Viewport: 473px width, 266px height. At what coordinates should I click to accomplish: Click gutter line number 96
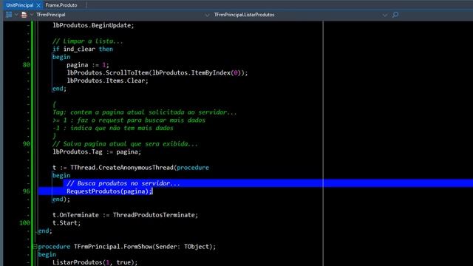[27, 191]
